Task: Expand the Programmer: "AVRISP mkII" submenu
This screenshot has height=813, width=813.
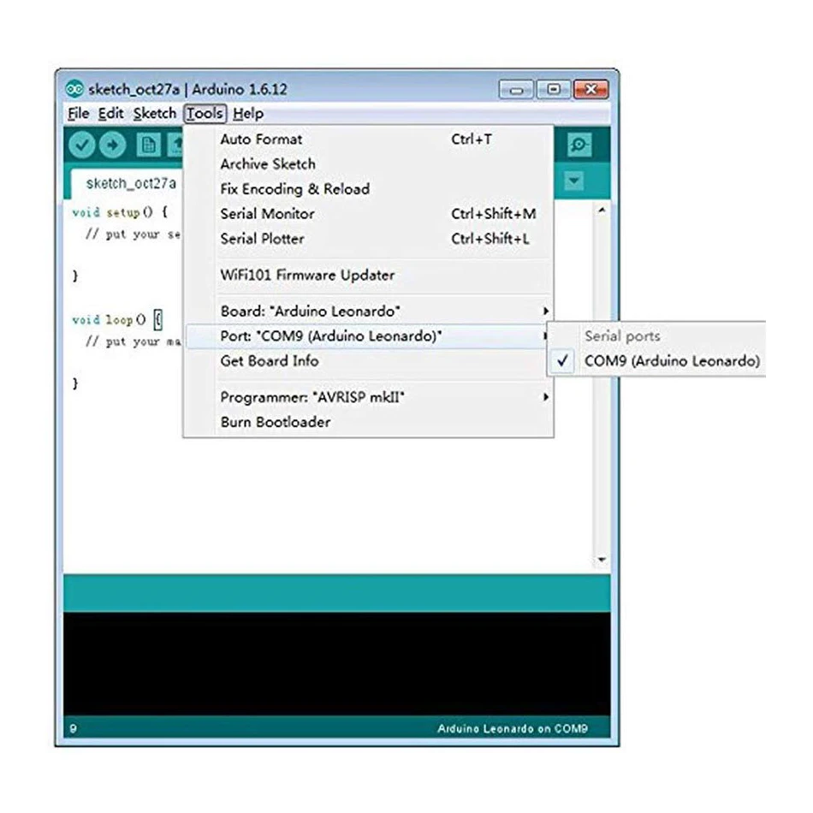Action: coord(369,397)
